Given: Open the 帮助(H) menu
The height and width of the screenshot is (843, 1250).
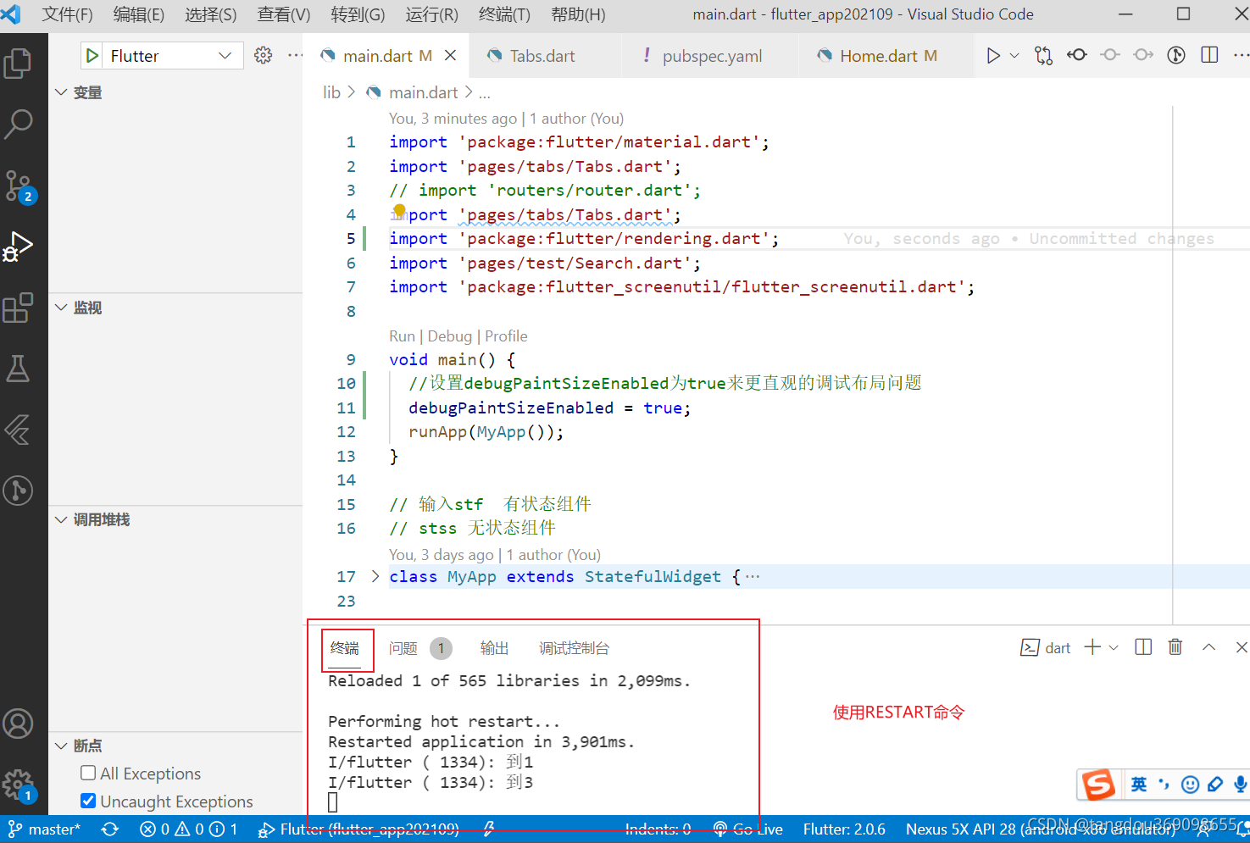Looking at the screenshot, I should 579,14.
